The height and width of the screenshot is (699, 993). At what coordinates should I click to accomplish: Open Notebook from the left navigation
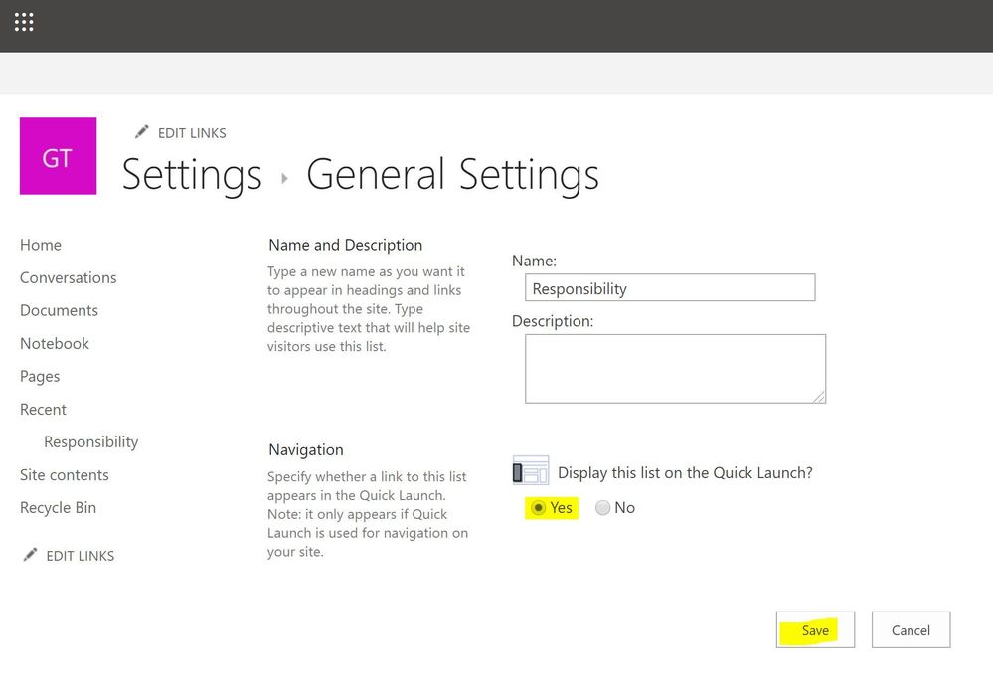click(x=55, y=343)
